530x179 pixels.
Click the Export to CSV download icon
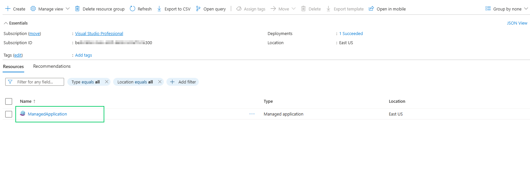pyautogui.click(x=159, y=9)
